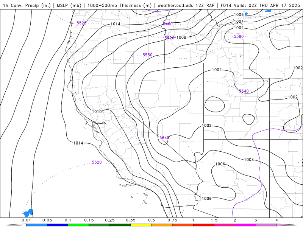Click the 'MSLP (mb)' header text
Screen dimensions: 303x227
[x=69, y=5]
